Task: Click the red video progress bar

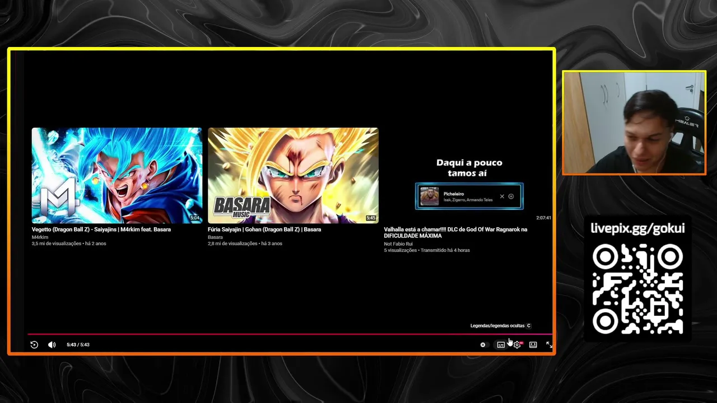Action: [290, 334]
